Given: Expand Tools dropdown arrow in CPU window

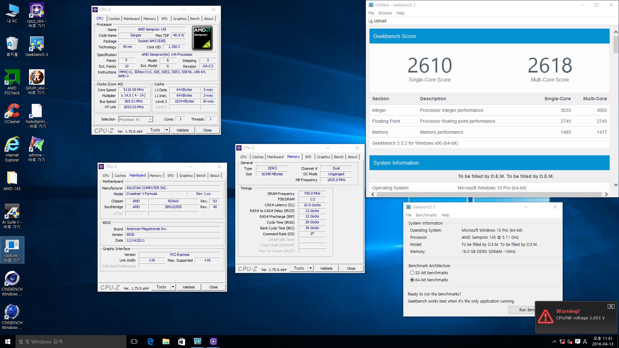Looking at the screenshot, I should coord(167,130).
